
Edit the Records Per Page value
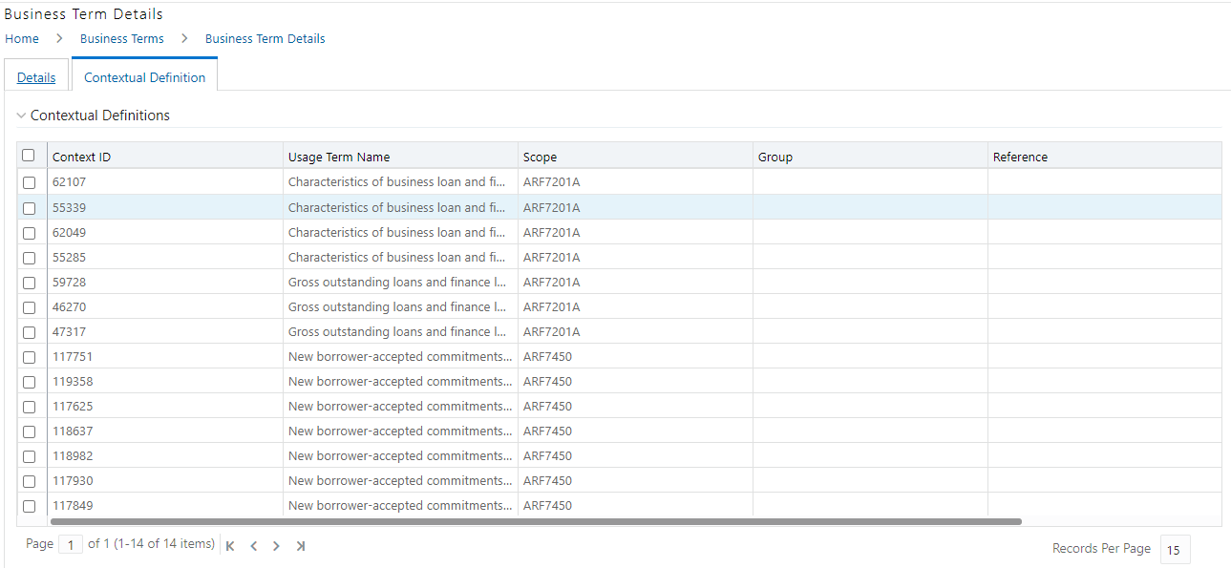click(x=1175, y=549)
